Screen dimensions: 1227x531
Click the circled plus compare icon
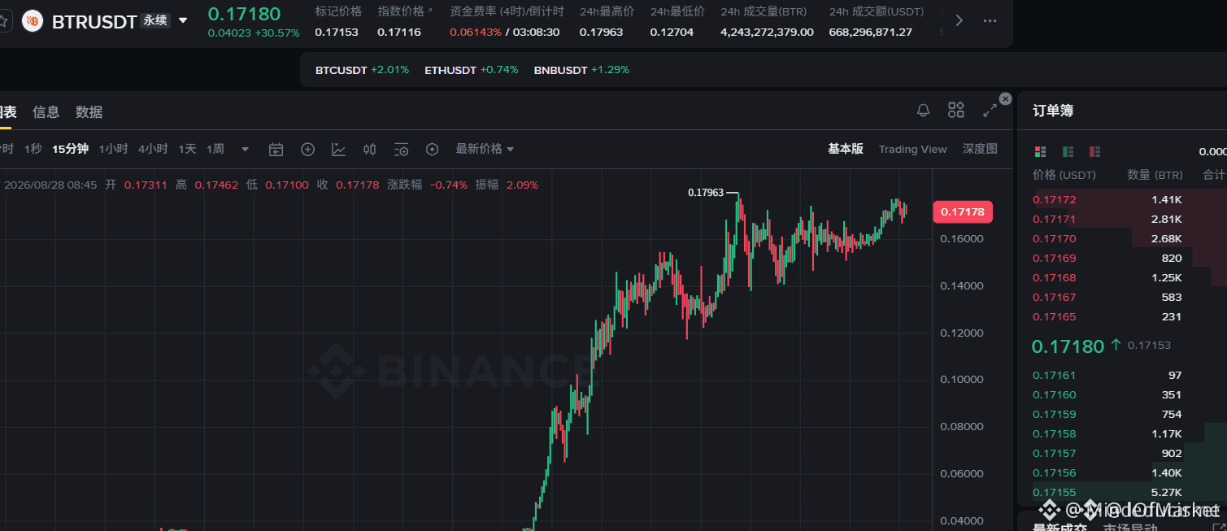(x=307, y=150)
